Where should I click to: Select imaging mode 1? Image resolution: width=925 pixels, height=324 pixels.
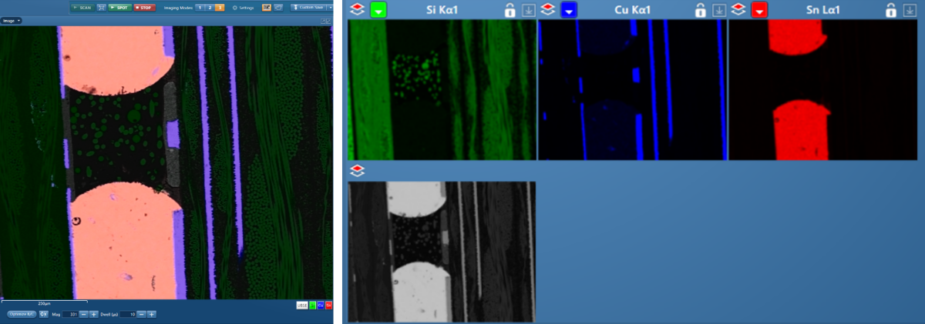click(198, 8)
